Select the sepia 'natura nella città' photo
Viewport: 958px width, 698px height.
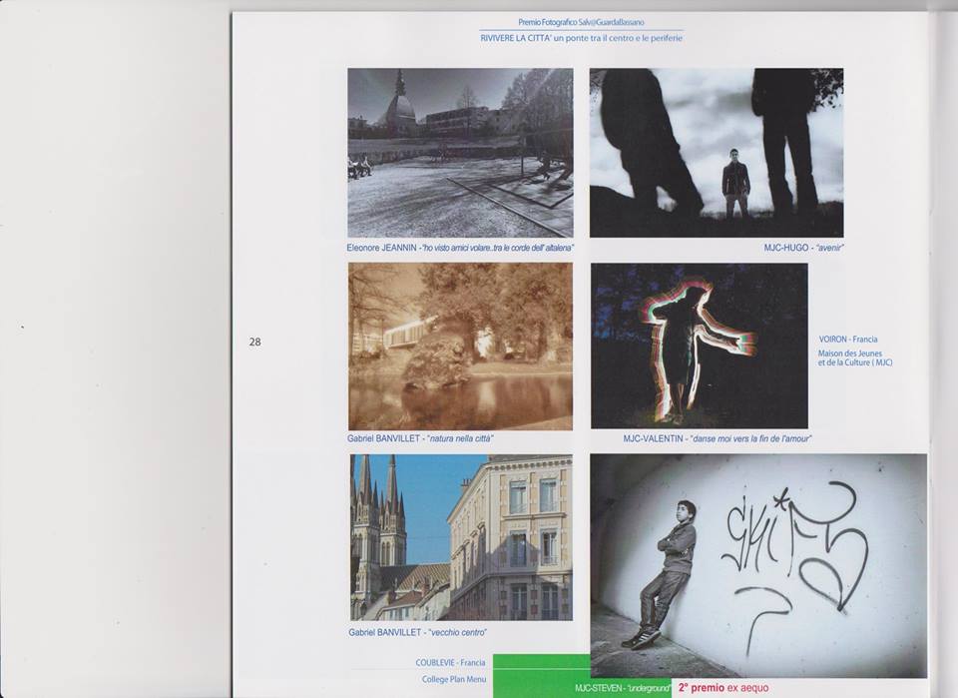[461, 347]
